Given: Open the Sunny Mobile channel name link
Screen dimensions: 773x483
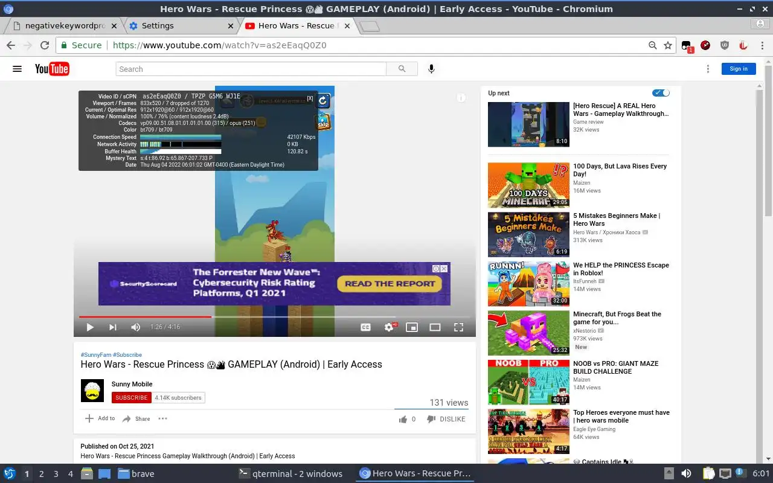Looking at the screenshot, I should pos(132,384).
